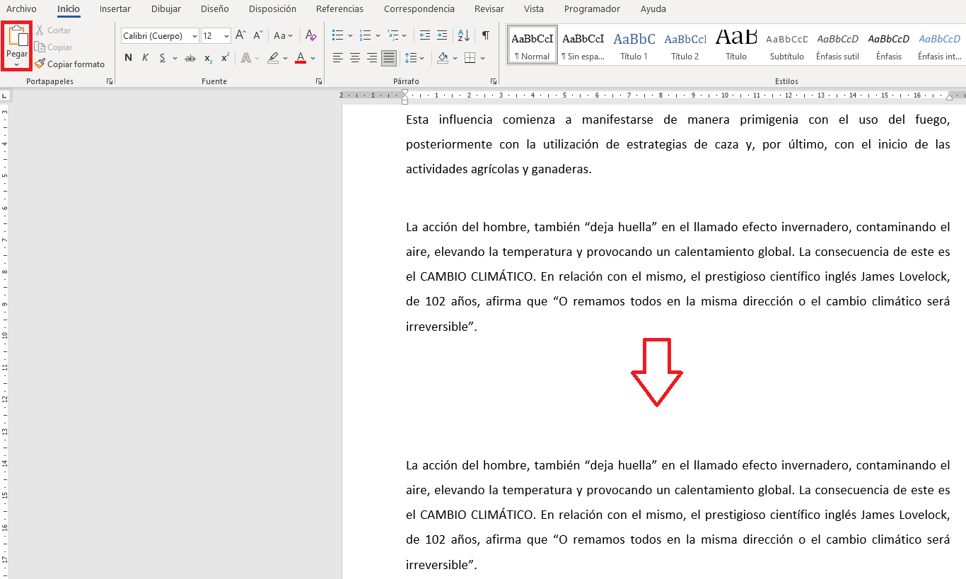The image size is (966, 579).
Task: Open the Portapapeles dialog launcher
Action: (x=110, y=82)
